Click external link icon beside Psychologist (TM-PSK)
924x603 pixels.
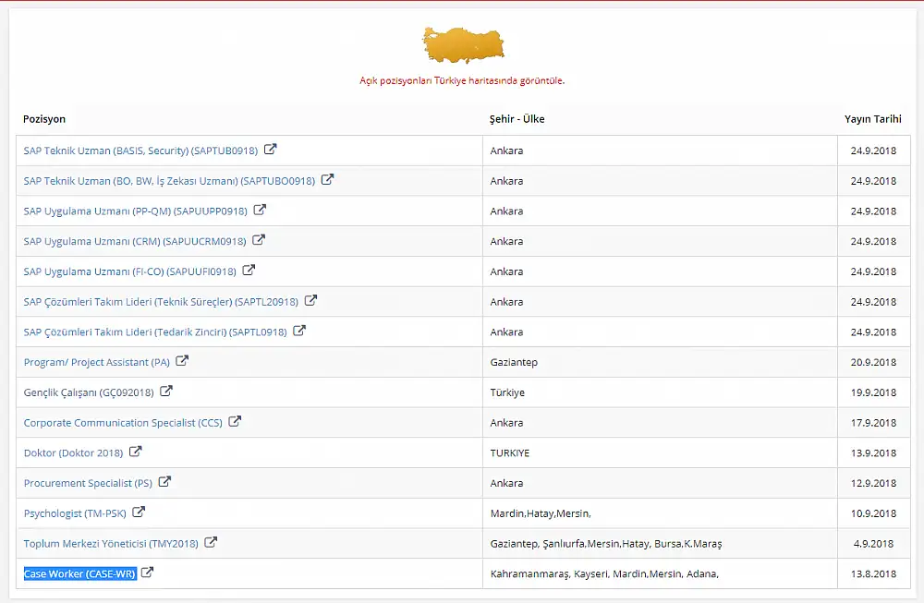[139, 513]
